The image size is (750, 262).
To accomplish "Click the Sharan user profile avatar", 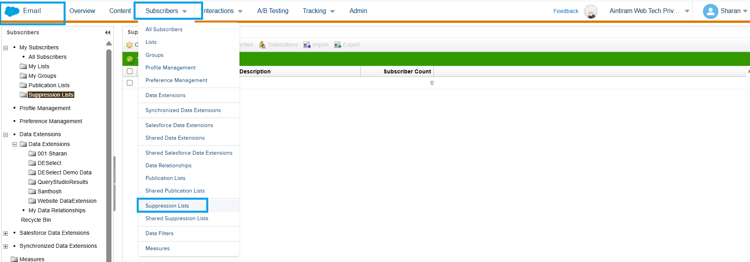I will click(x=710, y=11).
